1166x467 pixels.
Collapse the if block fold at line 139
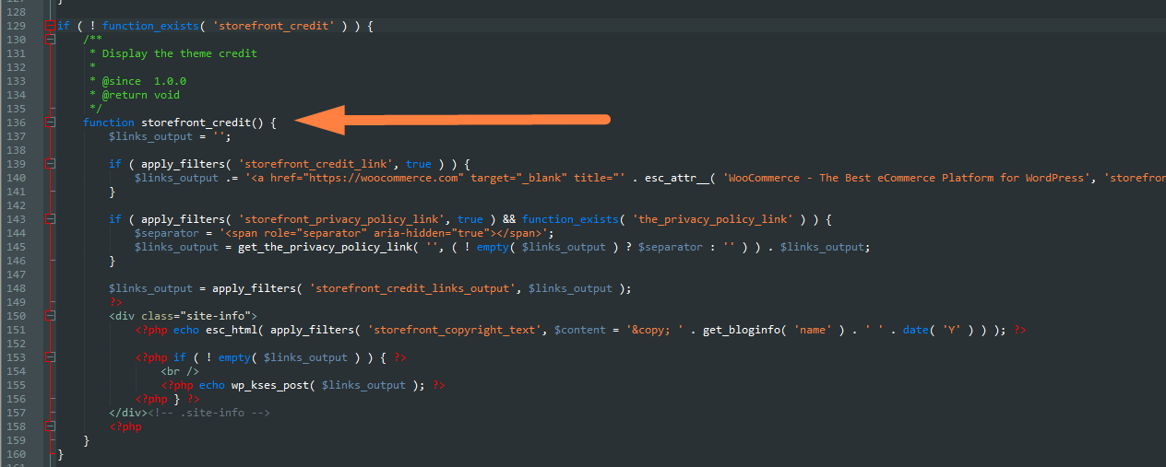point(49,164)
